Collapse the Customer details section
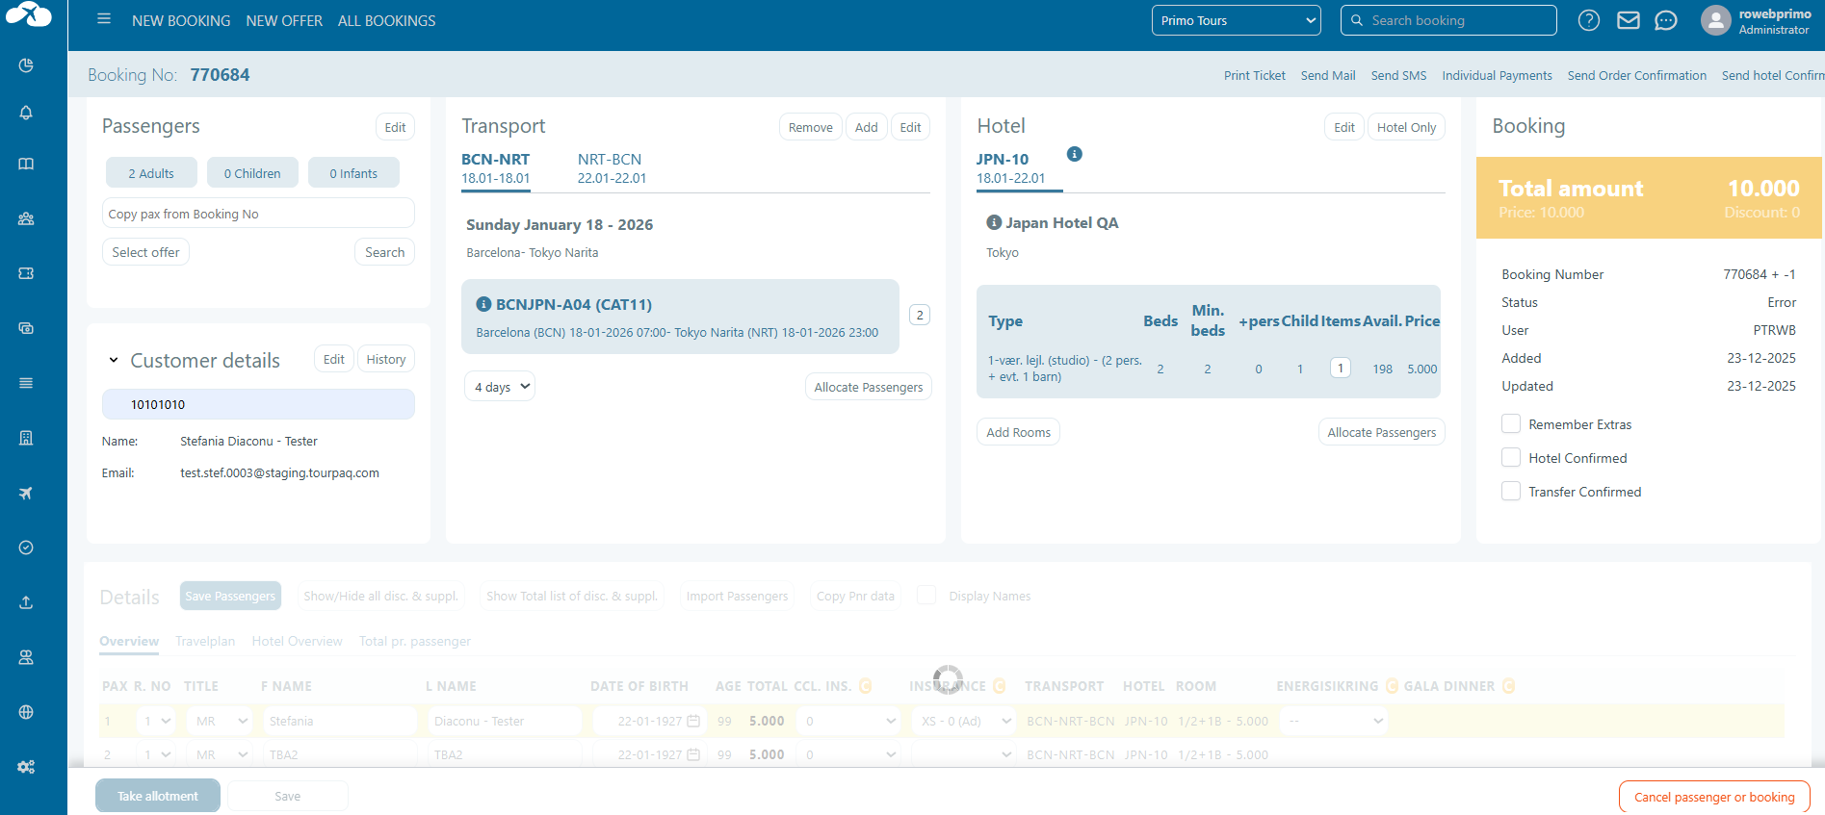Image resolution: width=1825 pixels, height=815 pixels. coord(114,360)
